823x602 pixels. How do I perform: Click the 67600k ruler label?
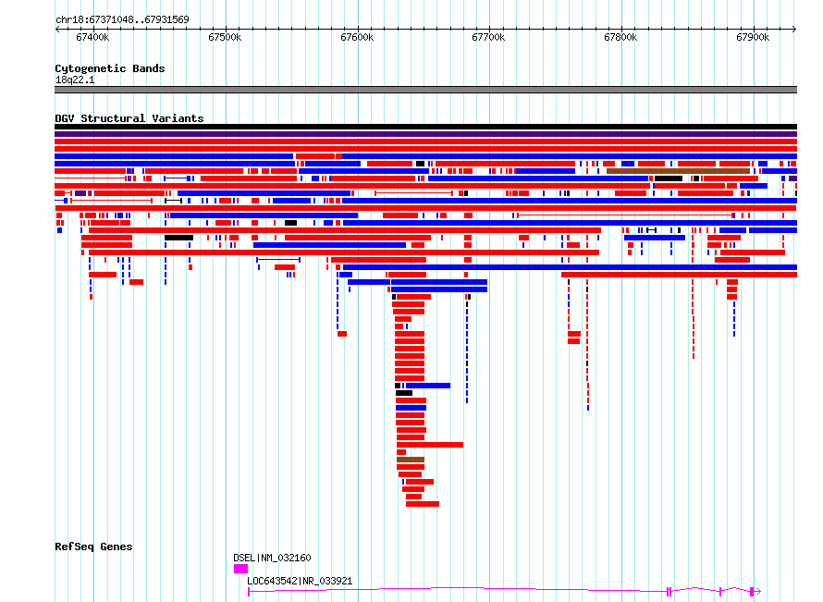coord(357,37)
